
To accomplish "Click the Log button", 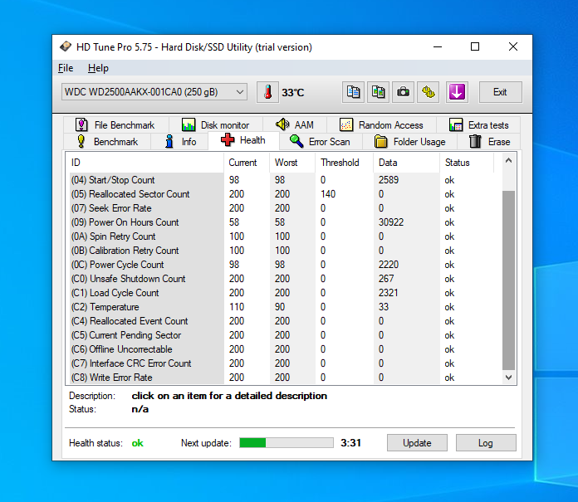I will pos(486,443).
